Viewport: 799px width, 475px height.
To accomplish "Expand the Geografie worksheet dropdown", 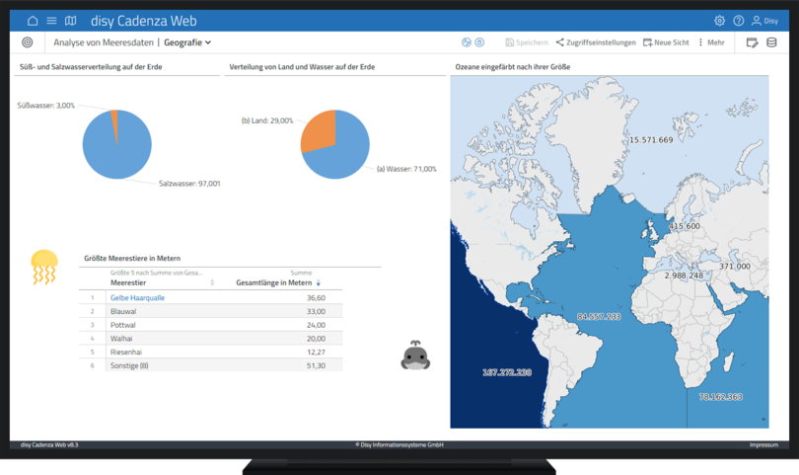I will 187,42.
